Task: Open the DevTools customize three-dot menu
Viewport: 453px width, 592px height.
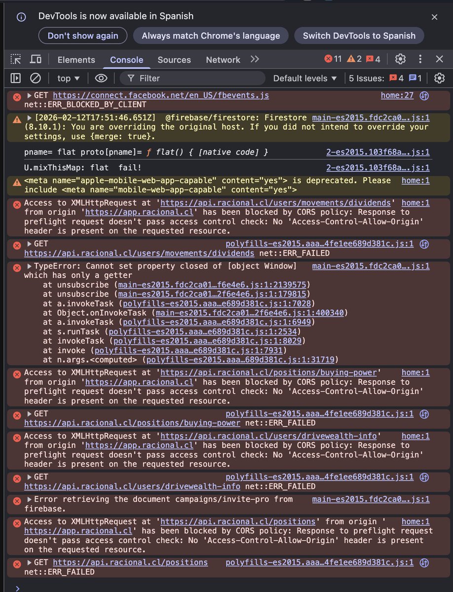Action: [x=420, y=59]
